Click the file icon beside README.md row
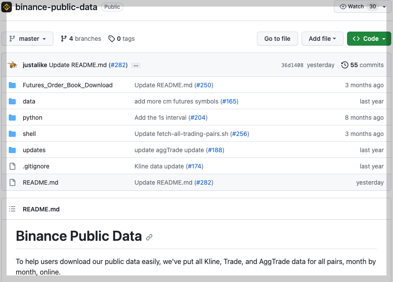 click(12, 182)
